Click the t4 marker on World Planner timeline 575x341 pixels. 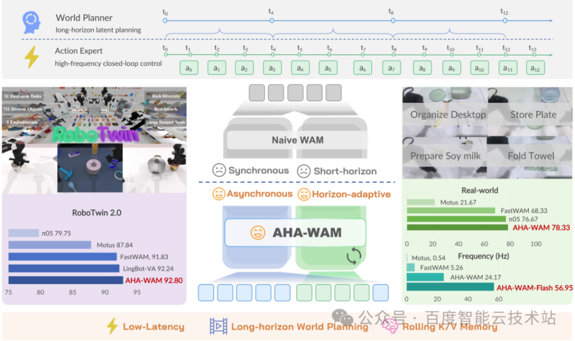pyautogui.click(x=272, y=21)
